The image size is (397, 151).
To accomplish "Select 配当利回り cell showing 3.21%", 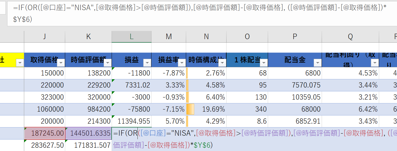I will point(350,97).
